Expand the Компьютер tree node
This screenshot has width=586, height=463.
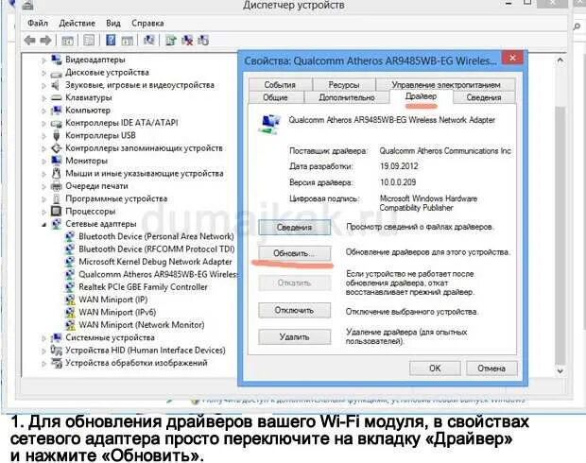tap(43, 111)
